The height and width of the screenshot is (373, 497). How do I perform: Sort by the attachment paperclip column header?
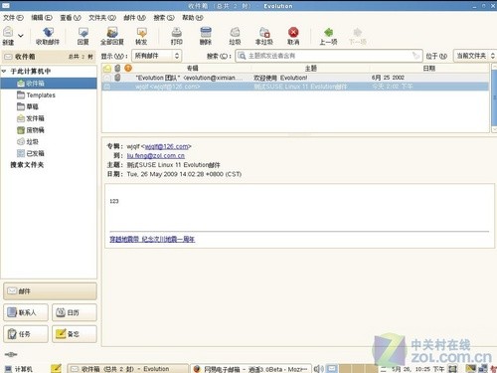pos(117,69)
